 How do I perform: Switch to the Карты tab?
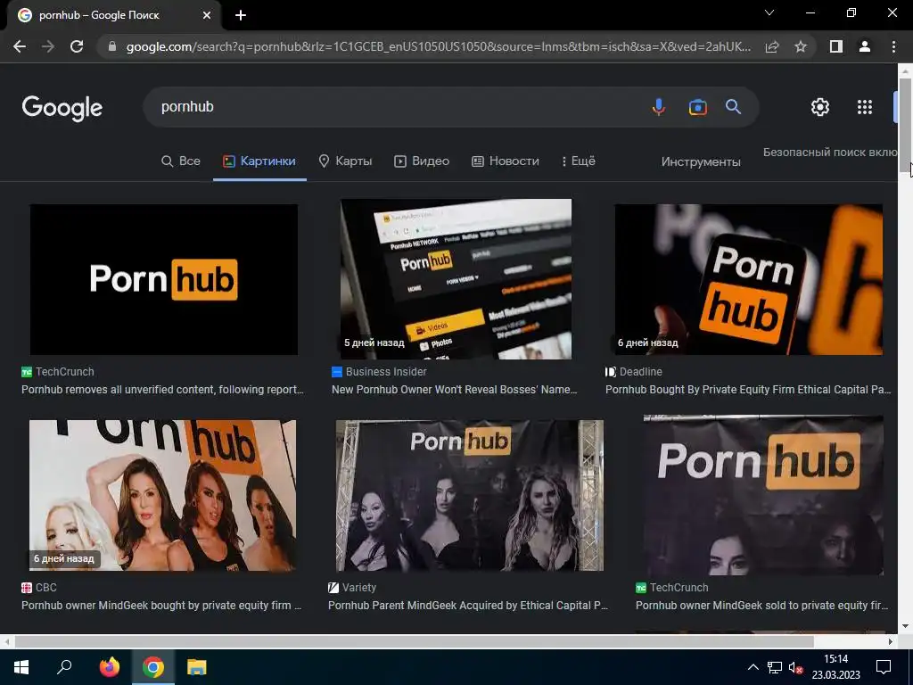(x=345, y=161)
